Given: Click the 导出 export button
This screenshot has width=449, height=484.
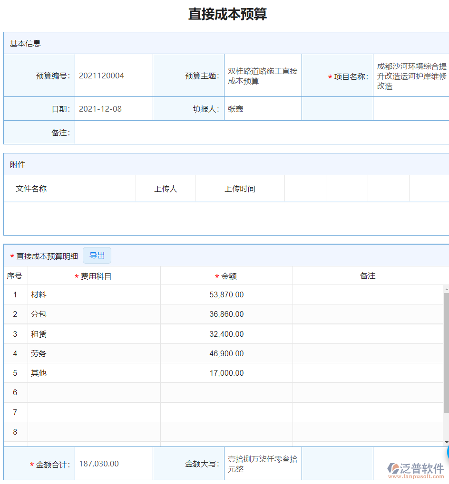Looking at the screenshot, I should [97, 255].
